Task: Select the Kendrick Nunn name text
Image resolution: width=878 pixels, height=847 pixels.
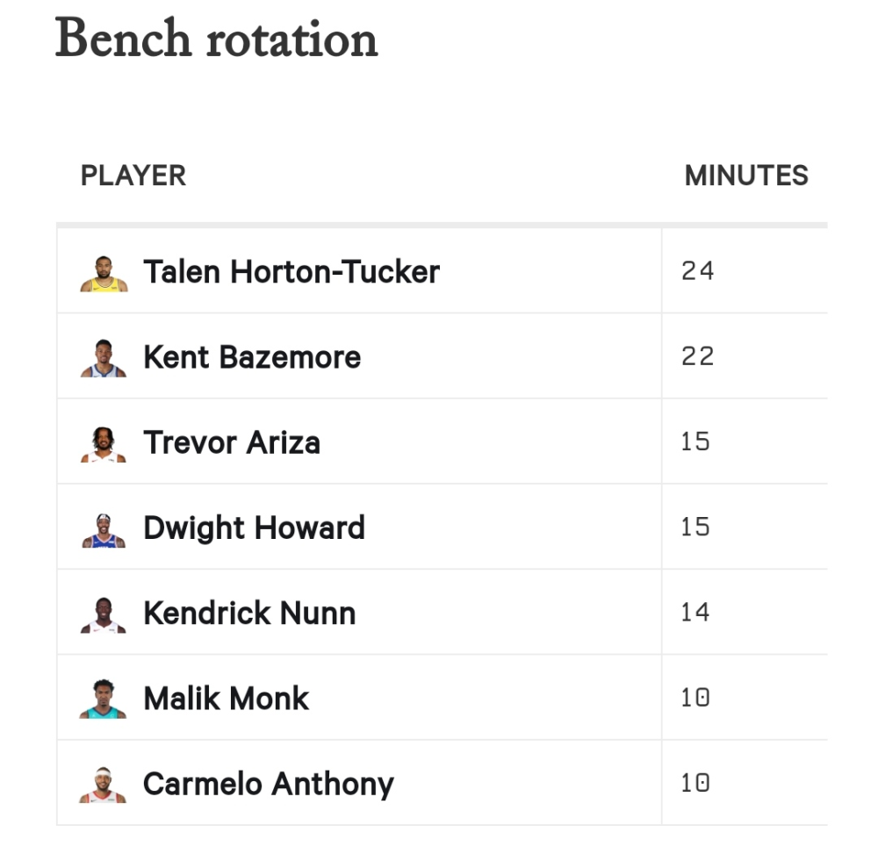Action: (x=249, y=613)
